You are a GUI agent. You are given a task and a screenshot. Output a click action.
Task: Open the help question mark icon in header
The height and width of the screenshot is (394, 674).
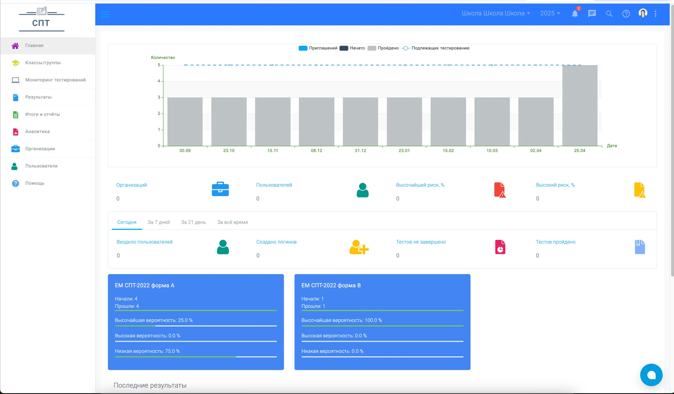point(626,14)
